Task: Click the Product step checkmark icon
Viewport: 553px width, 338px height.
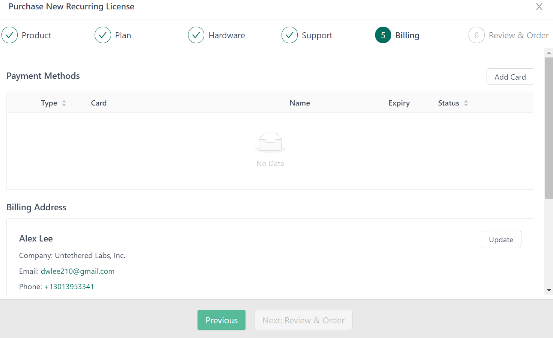Action: [x=10, y=35]
